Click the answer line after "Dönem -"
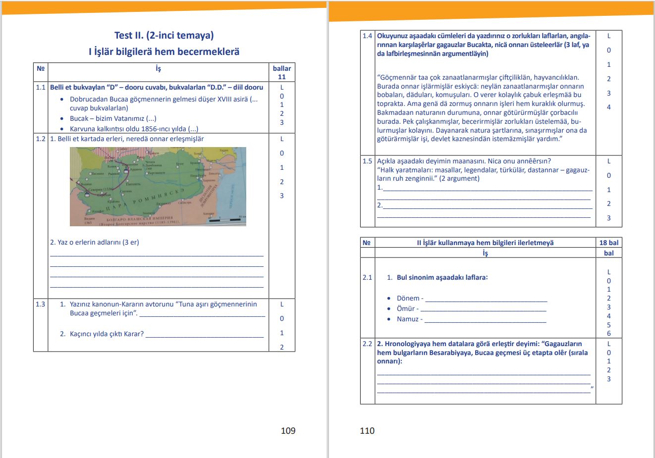The height and width of the screenshot is (458, 655). 486,300
